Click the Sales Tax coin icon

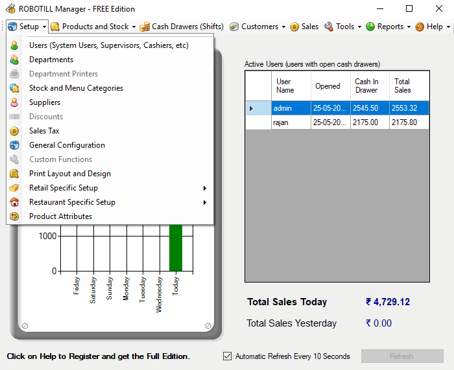(x=14, y=131)
